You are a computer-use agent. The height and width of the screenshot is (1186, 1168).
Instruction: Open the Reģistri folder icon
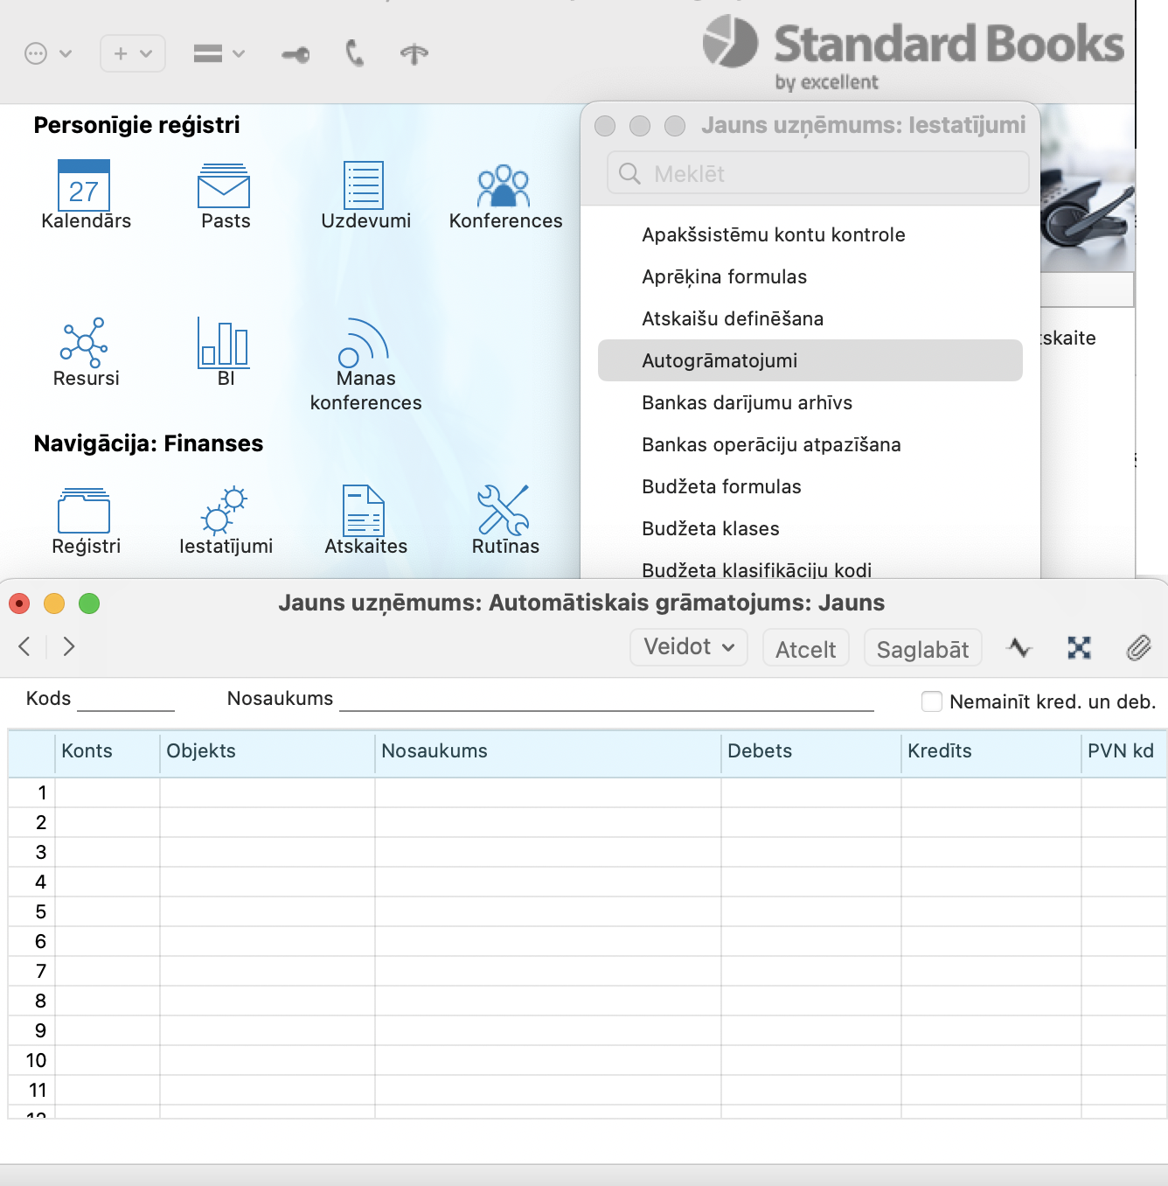[84, 511]
